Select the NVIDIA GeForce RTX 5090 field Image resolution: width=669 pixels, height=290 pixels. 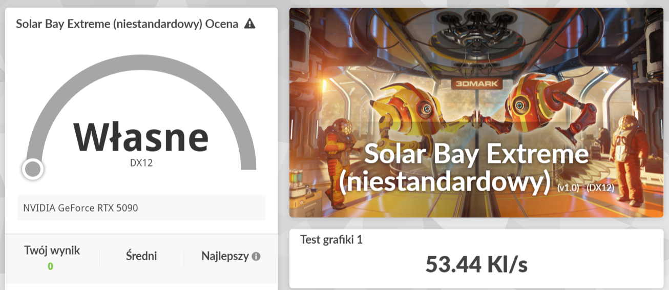point(141,208)
